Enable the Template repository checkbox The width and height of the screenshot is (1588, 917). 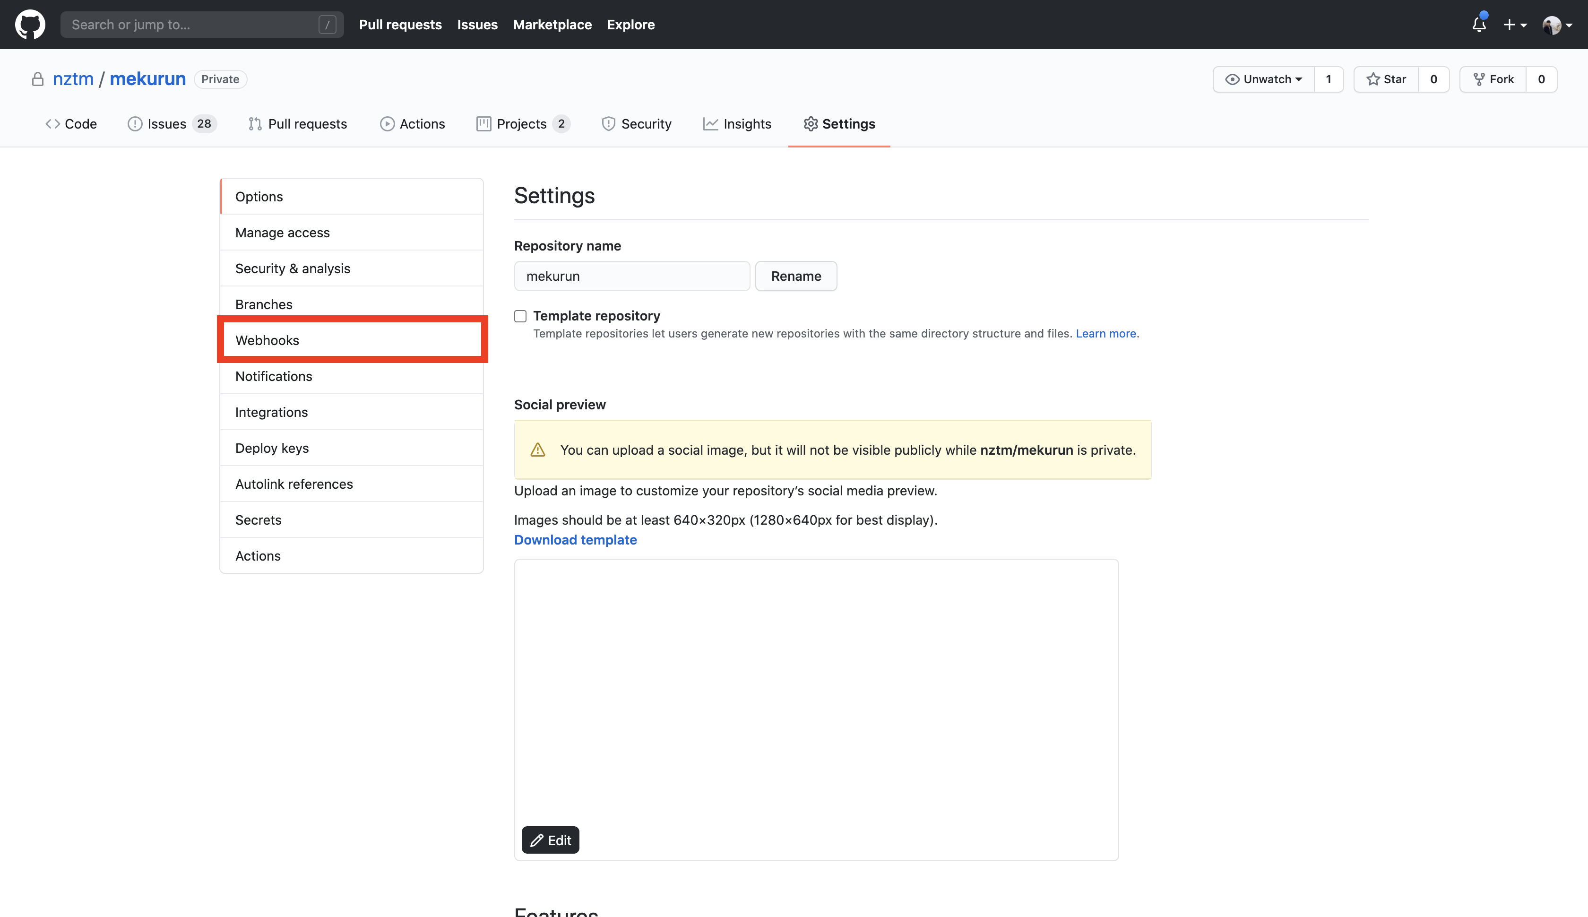click(x=520, y=316)
